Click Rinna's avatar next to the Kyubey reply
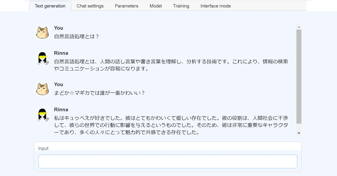This screenshot has height=176, width=337. (42, 114)
